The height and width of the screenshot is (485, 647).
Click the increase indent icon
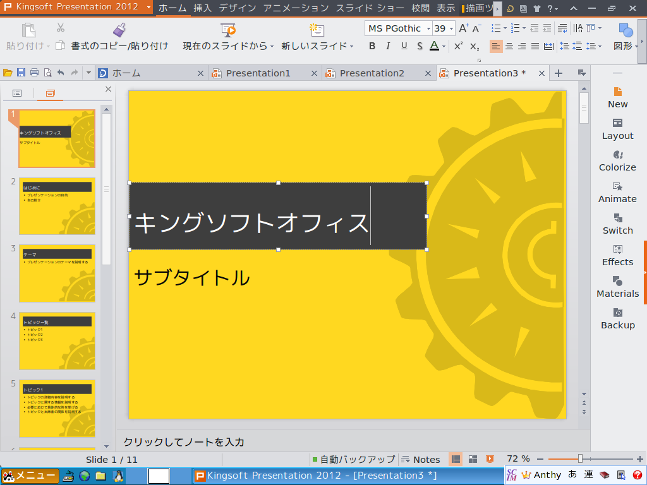point(547,28)
